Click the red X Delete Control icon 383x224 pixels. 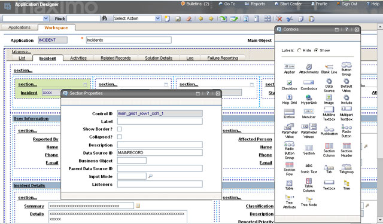click(x=279, y=19)
